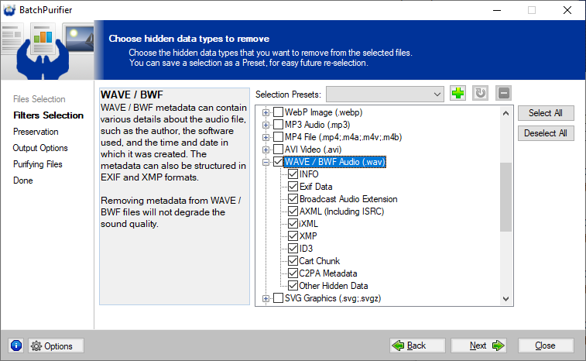Go to the Files Selection step

tap(39, 99)
